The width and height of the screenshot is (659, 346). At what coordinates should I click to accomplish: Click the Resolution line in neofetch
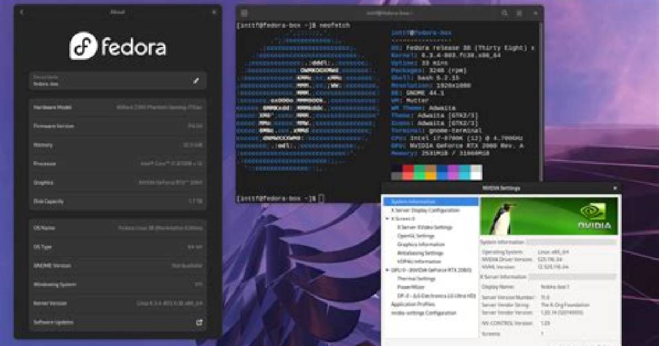coord(431,85)
